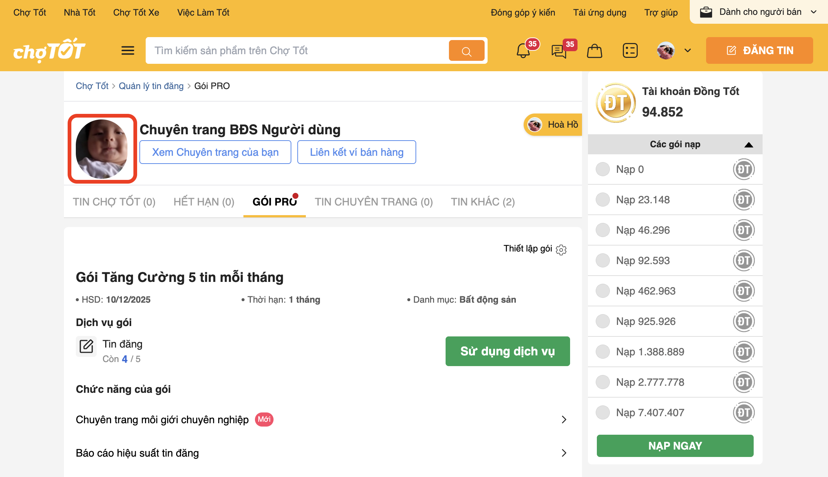The width and height of the screenshot is (828, 477).
Task: Select the Nạp 23.148 radio option
Action: click(x=603, y=200)
